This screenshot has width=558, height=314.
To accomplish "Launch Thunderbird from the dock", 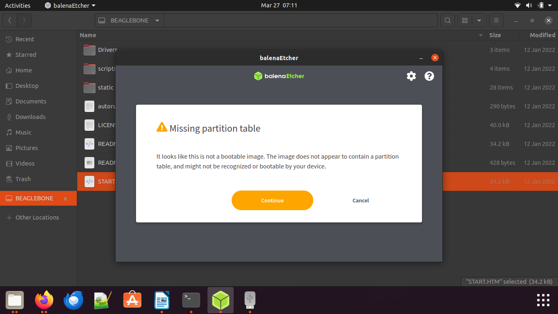I will point(74,301).
